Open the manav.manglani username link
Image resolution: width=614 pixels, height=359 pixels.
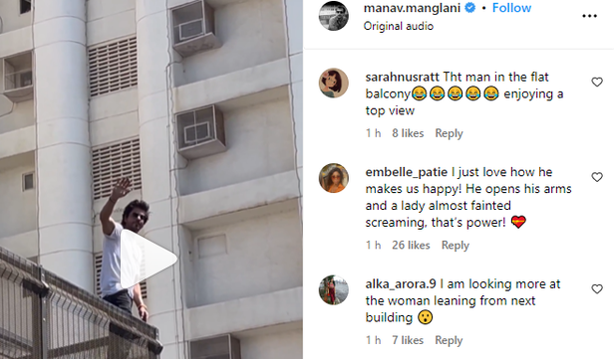point(412,8)
